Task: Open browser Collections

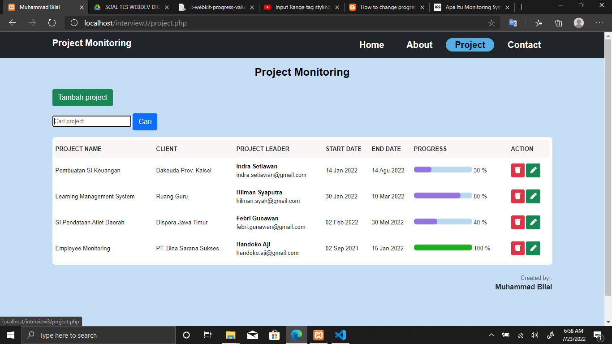Action: pos(558,23)
